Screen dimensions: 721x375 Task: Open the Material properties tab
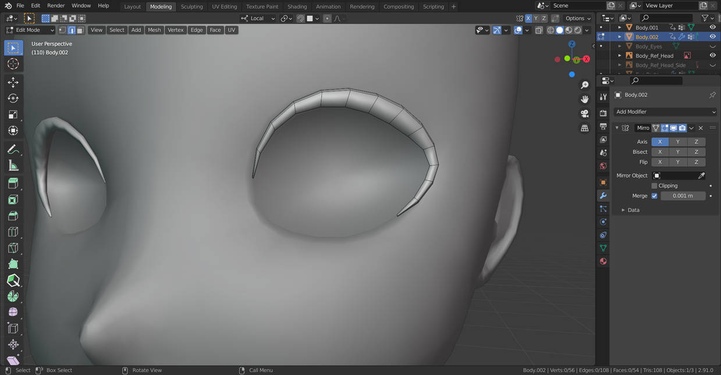click(603, 261)
